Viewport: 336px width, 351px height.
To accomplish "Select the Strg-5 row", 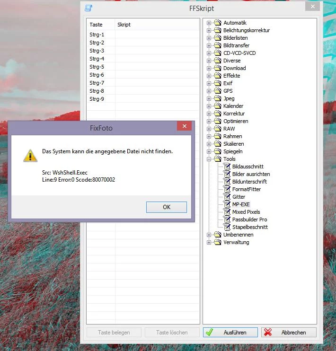I will [x=143, y=67].
